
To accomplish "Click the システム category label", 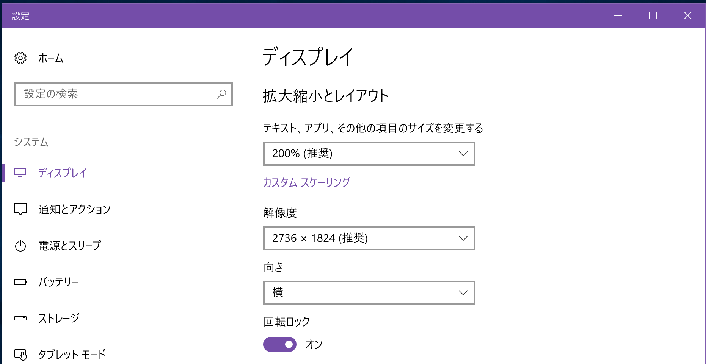I will pos(31,142).
